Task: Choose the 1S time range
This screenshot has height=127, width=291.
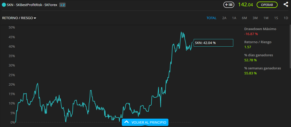Action: click(276, 18)
